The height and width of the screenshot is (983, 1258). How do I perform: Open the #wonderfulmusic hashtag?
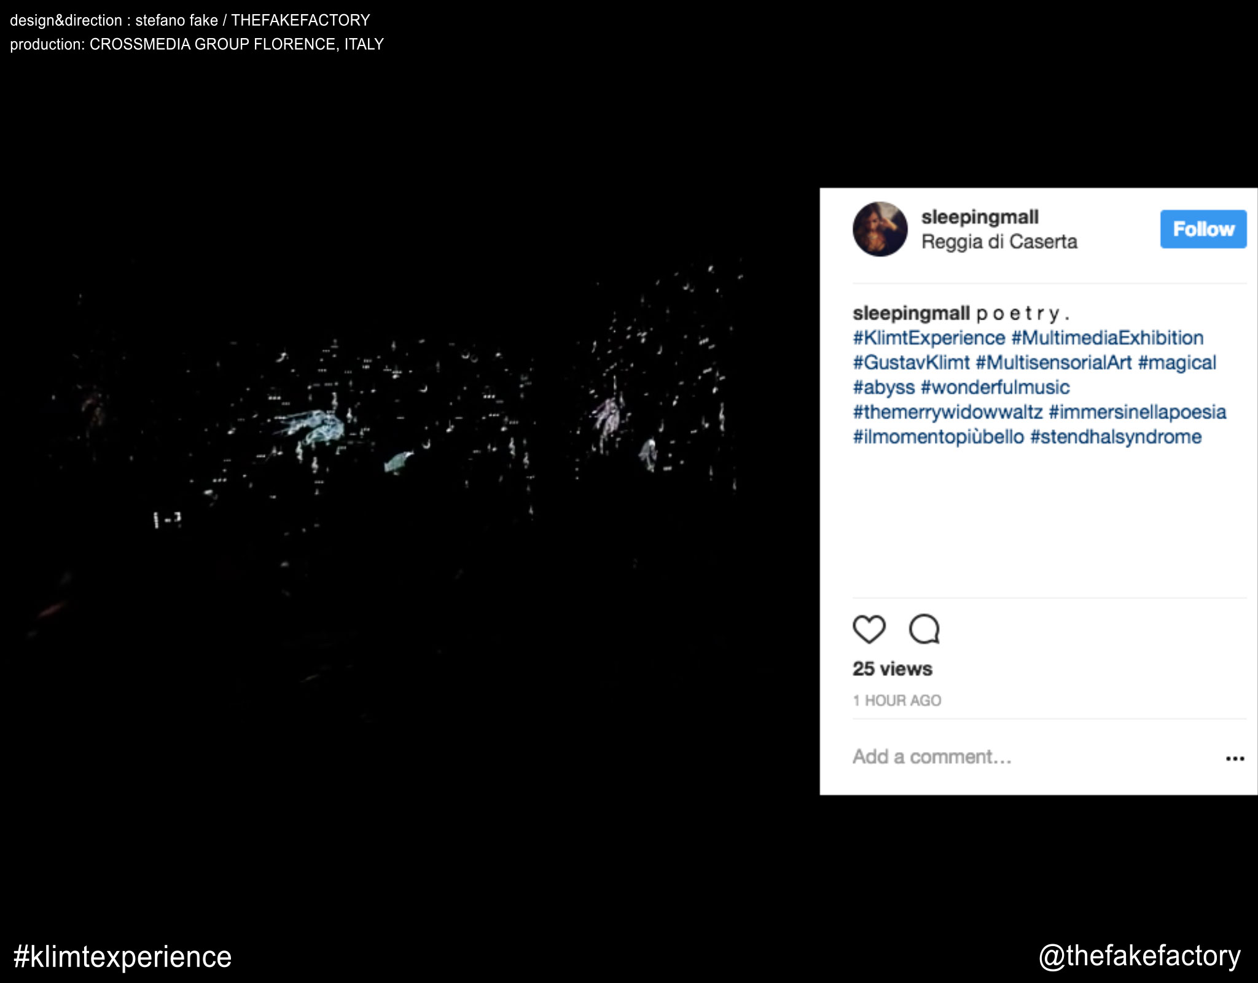click(x=995, y=387)
